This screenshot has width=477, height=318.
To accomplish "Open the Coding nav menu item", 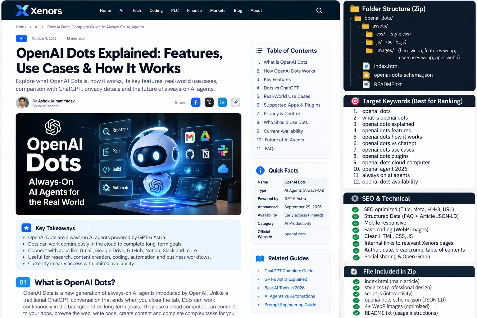I will coord(156,11).
